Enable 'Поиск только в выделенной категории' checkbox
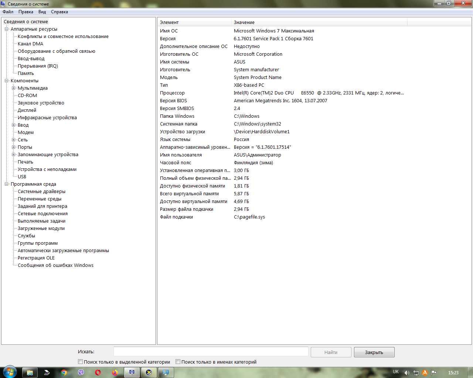Viewport: 473px width, 378px height. point(80,362)
